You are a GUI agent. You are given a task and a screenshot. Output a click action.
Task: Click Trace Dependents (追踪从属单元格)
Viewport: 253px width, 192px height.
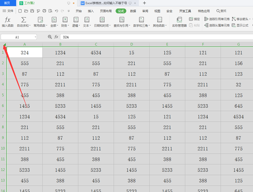pyautogui.click(x=217, y=25)
